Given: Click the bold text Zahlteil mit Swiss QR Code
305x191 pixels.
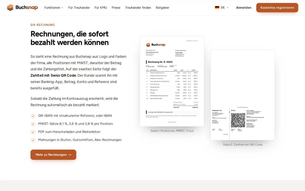Looking at the screenshot, I should 53,75.
